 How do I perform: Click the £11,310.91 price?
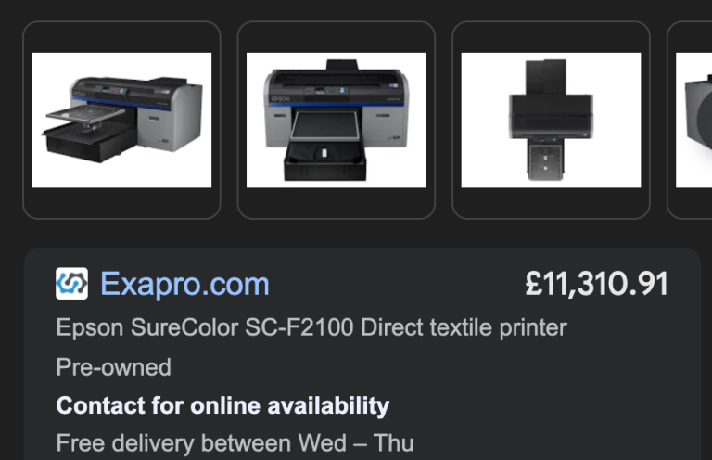click(596, 285)
